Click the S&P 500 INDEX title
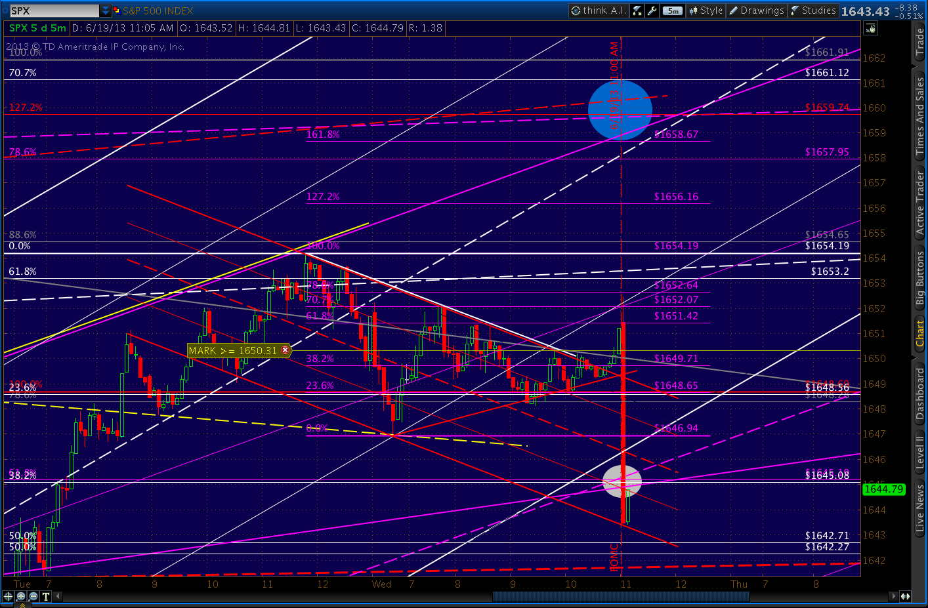Image resolution: width=928 pixels, height=608 pixels. tap(158, 10)
